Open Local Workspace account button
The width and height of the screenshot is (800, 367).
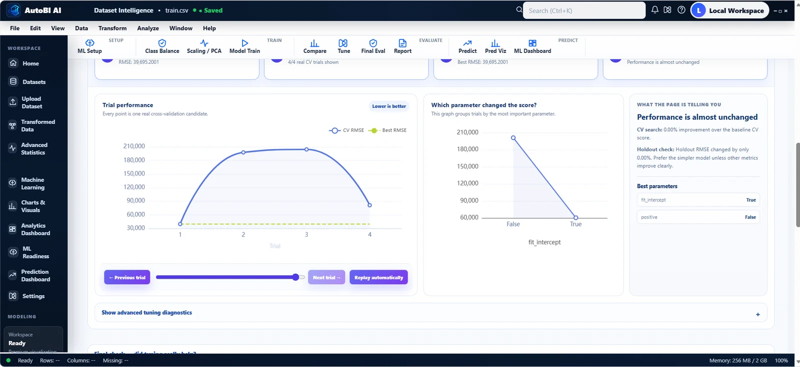[x=729, y=10]
